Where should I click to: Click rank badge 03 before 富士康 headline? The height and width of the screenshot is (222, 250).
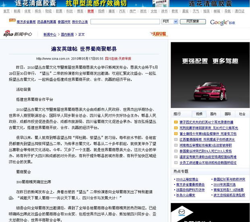(x=176, y=134)
